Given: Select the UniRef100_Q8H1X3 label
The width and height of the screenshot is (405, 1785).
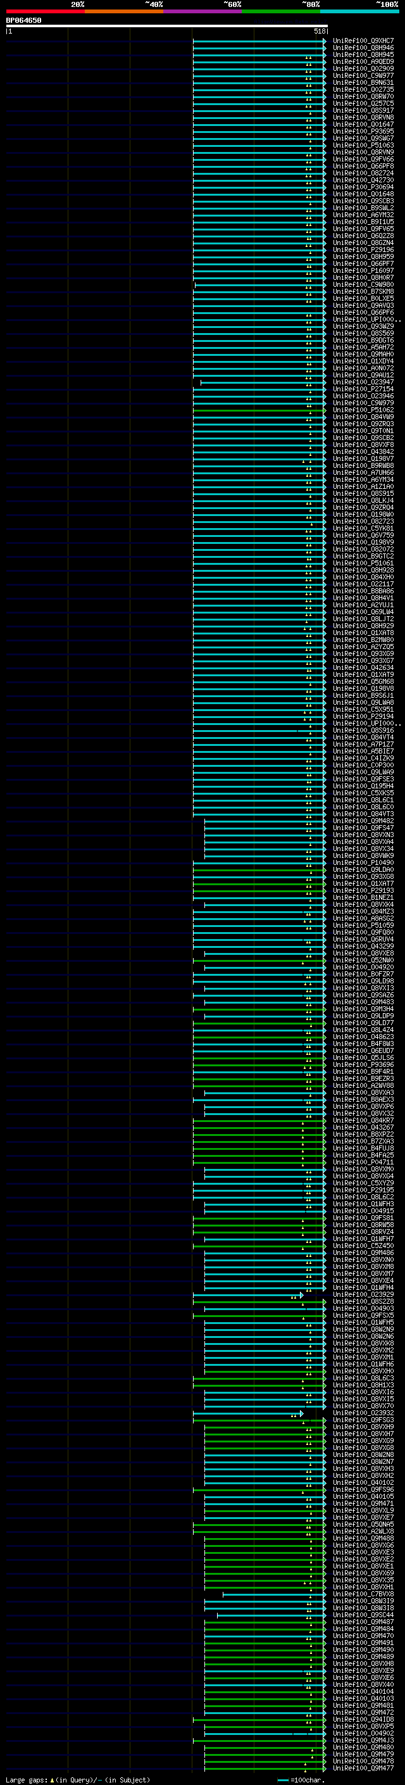Looking at the screenshot, I should pyautogui.click(x=363, y=1385).
